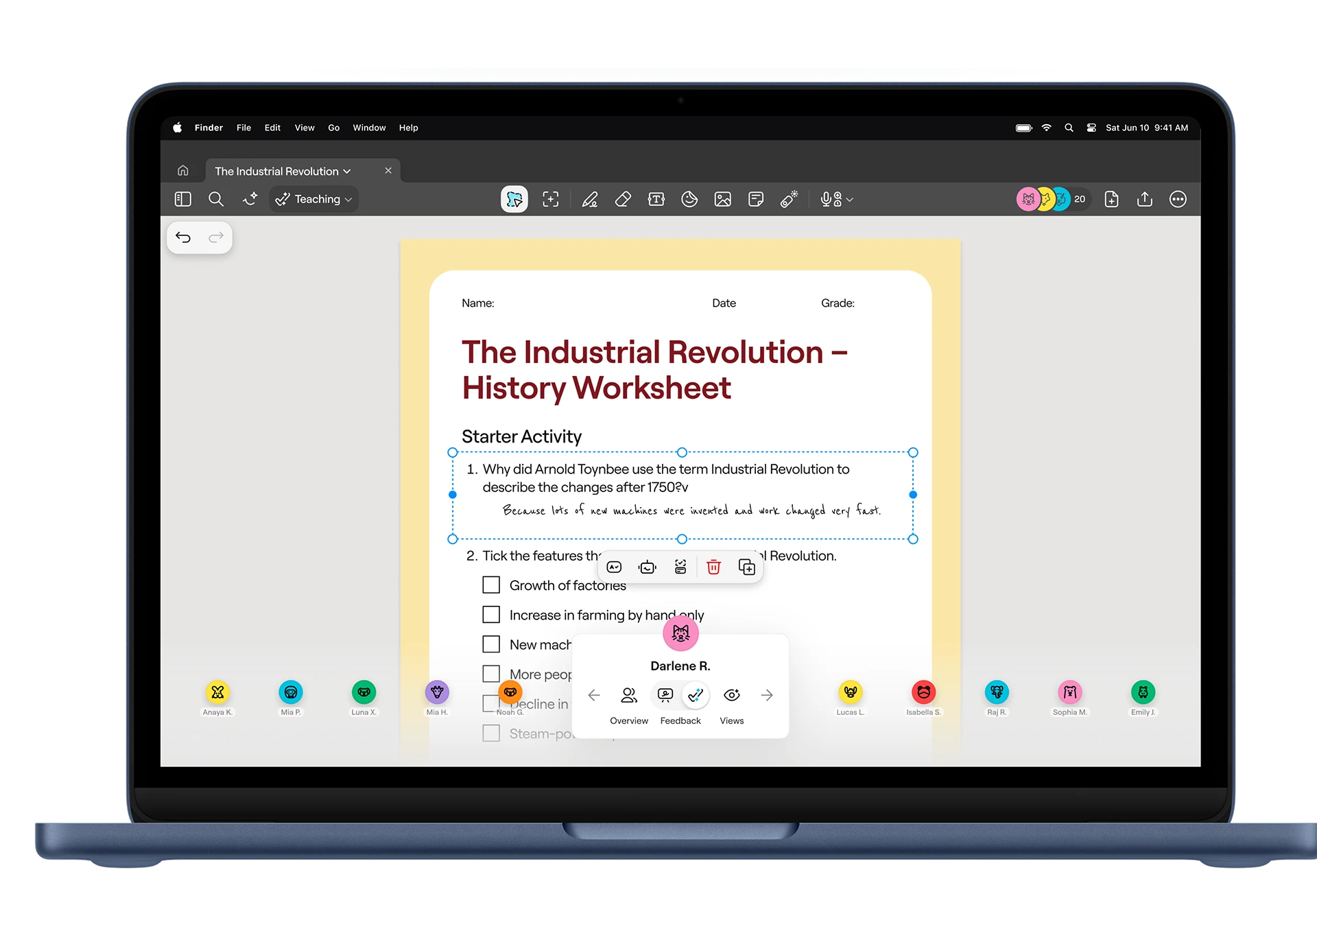1317x931 pixels.
Task: Open the sticker tool
Action: click(689, 199)
